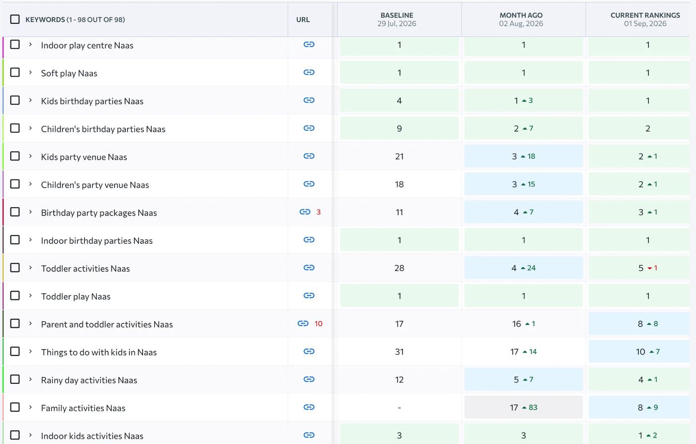This screenshot has height=444, width=696.
Task: Tick checkbox for Kids party venue Naas
Action: point(15,156)
